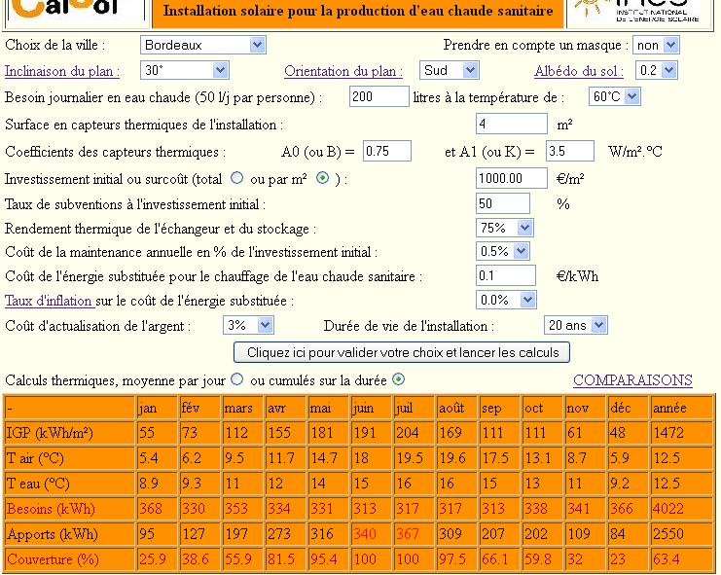Click the 'déc' column header
Image resolution: width=721 pixels, height=575 pixels.
click(627, 408)
